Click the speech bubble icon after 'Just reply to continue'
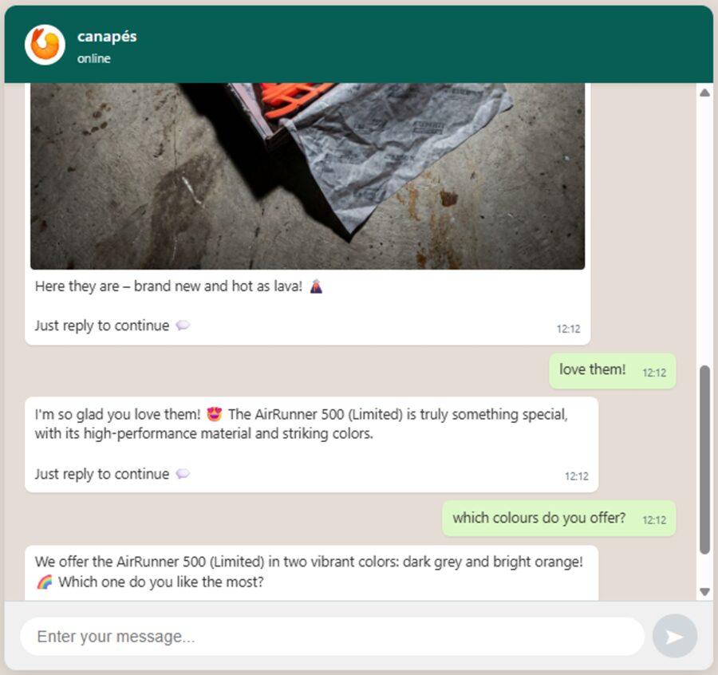 182,326
